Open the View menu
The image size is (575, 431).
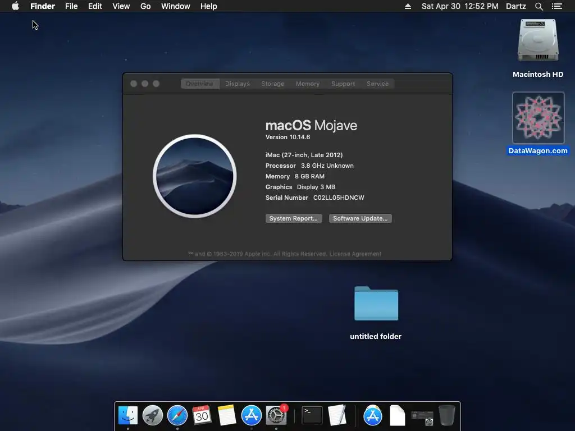121,6
